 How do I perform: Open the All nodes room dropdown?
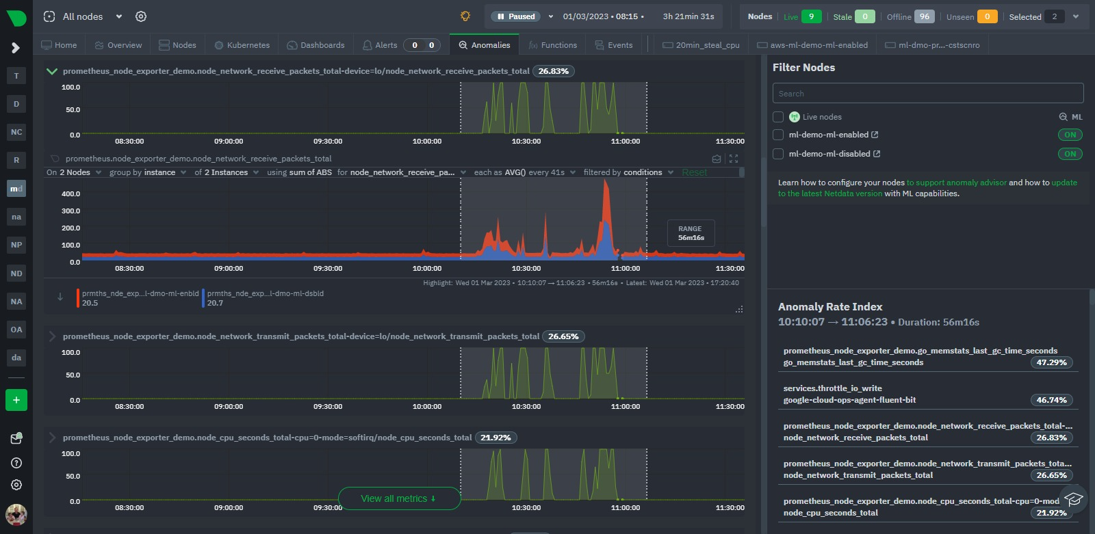tap(83, 16)
